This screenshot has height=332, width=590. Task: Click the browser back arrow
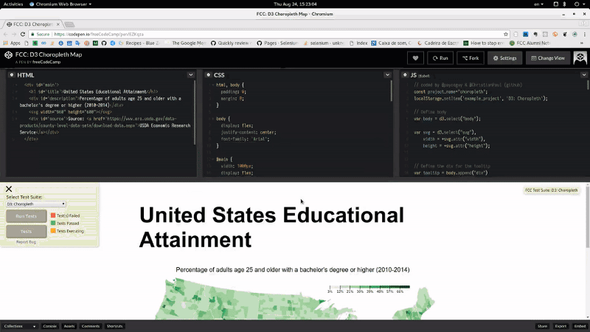point(7,34)
